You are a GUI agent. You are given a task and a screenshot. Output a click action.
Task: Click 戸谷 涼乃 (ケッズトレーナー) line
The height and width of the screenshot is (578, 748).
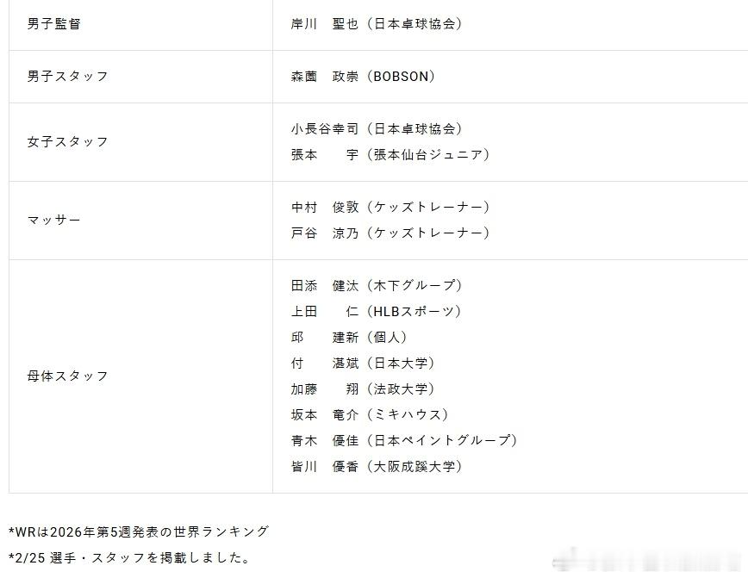(390, 233)
